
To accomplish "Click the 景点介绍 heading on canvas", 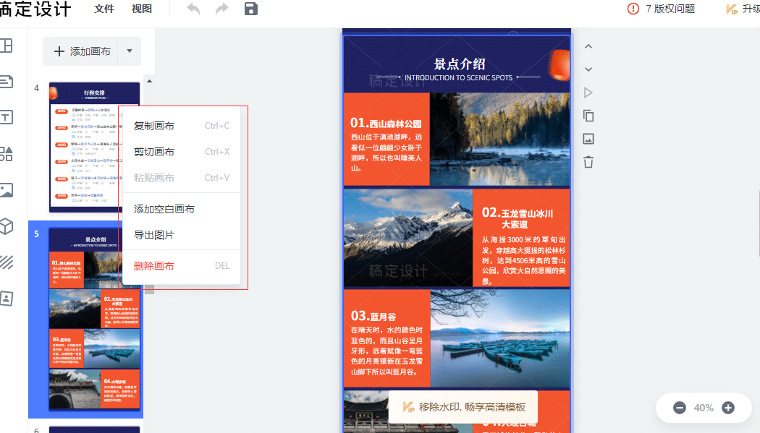I will tap(459, 64).
